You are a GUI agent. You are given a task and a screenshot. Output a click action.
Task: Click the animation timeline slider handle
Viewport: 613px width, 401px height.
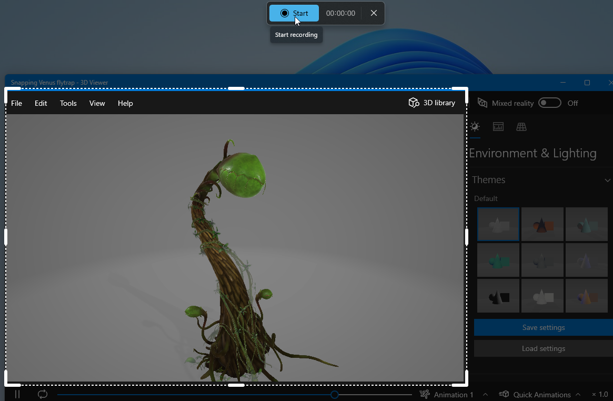[x=334, y=395]
